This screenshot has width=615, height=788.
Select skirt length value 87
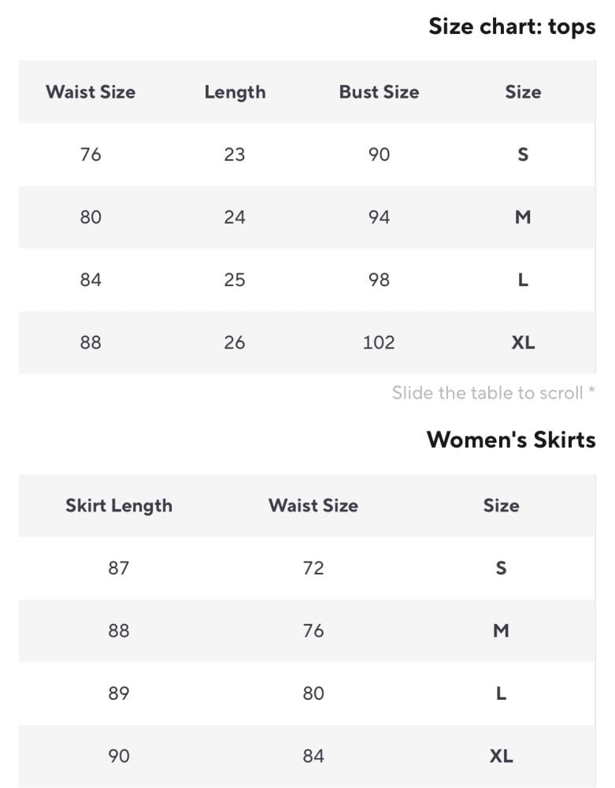[x=119, y=568]
